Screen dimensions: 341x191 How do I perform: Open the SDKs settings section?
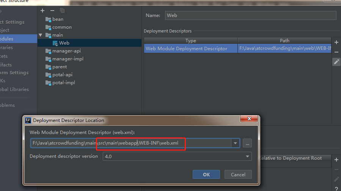(3, 81)
